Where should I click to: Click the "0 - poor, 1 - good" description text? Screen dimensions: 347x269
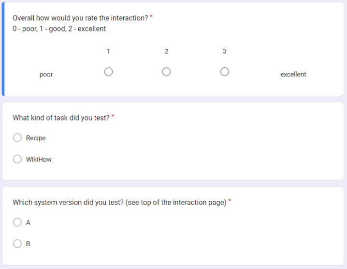point(59,29)
